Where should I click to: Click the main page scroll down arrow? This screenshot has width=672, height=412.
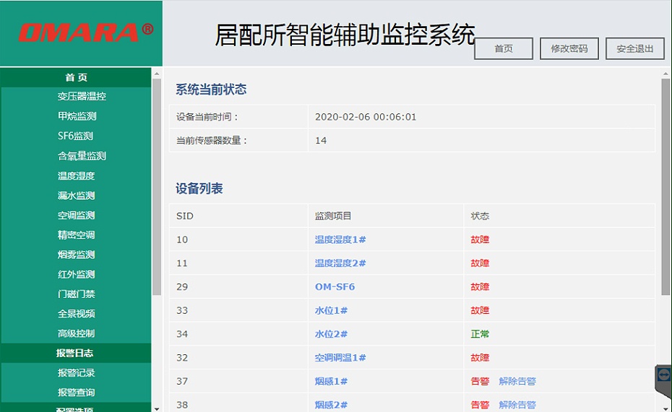coord(665,408)
